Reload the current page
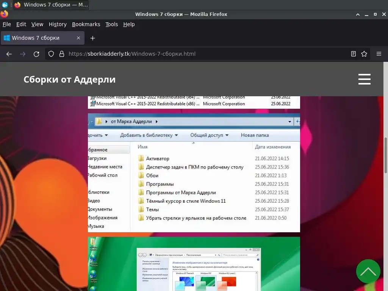388x291 pixels. tap(36, 54)
